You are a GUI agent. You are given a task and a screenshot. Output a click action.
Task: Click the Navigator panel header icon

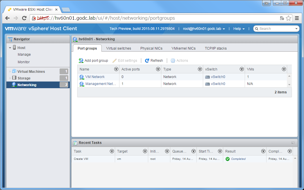pyautogui.click(x=10, y=39)
